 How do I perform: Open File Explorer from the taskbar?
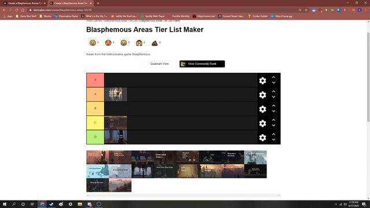(x=80, y=204)
